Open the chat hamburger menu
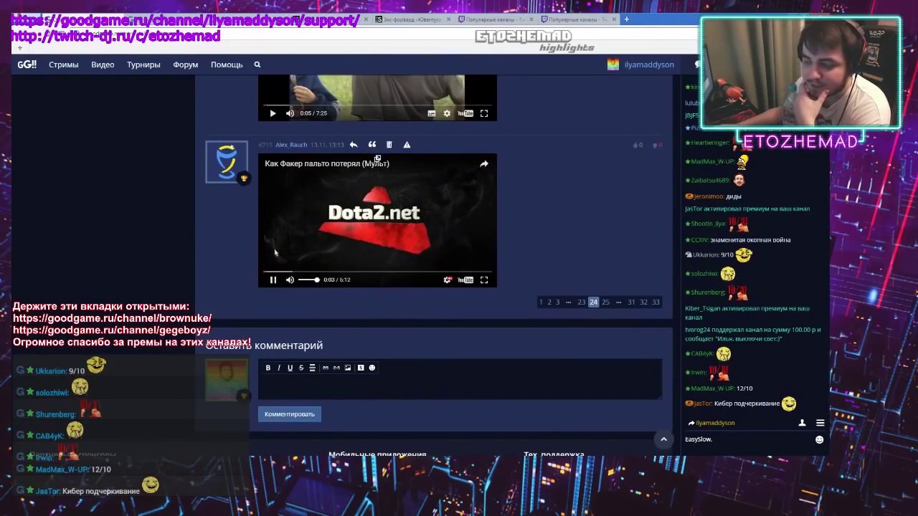 (820, 423)
